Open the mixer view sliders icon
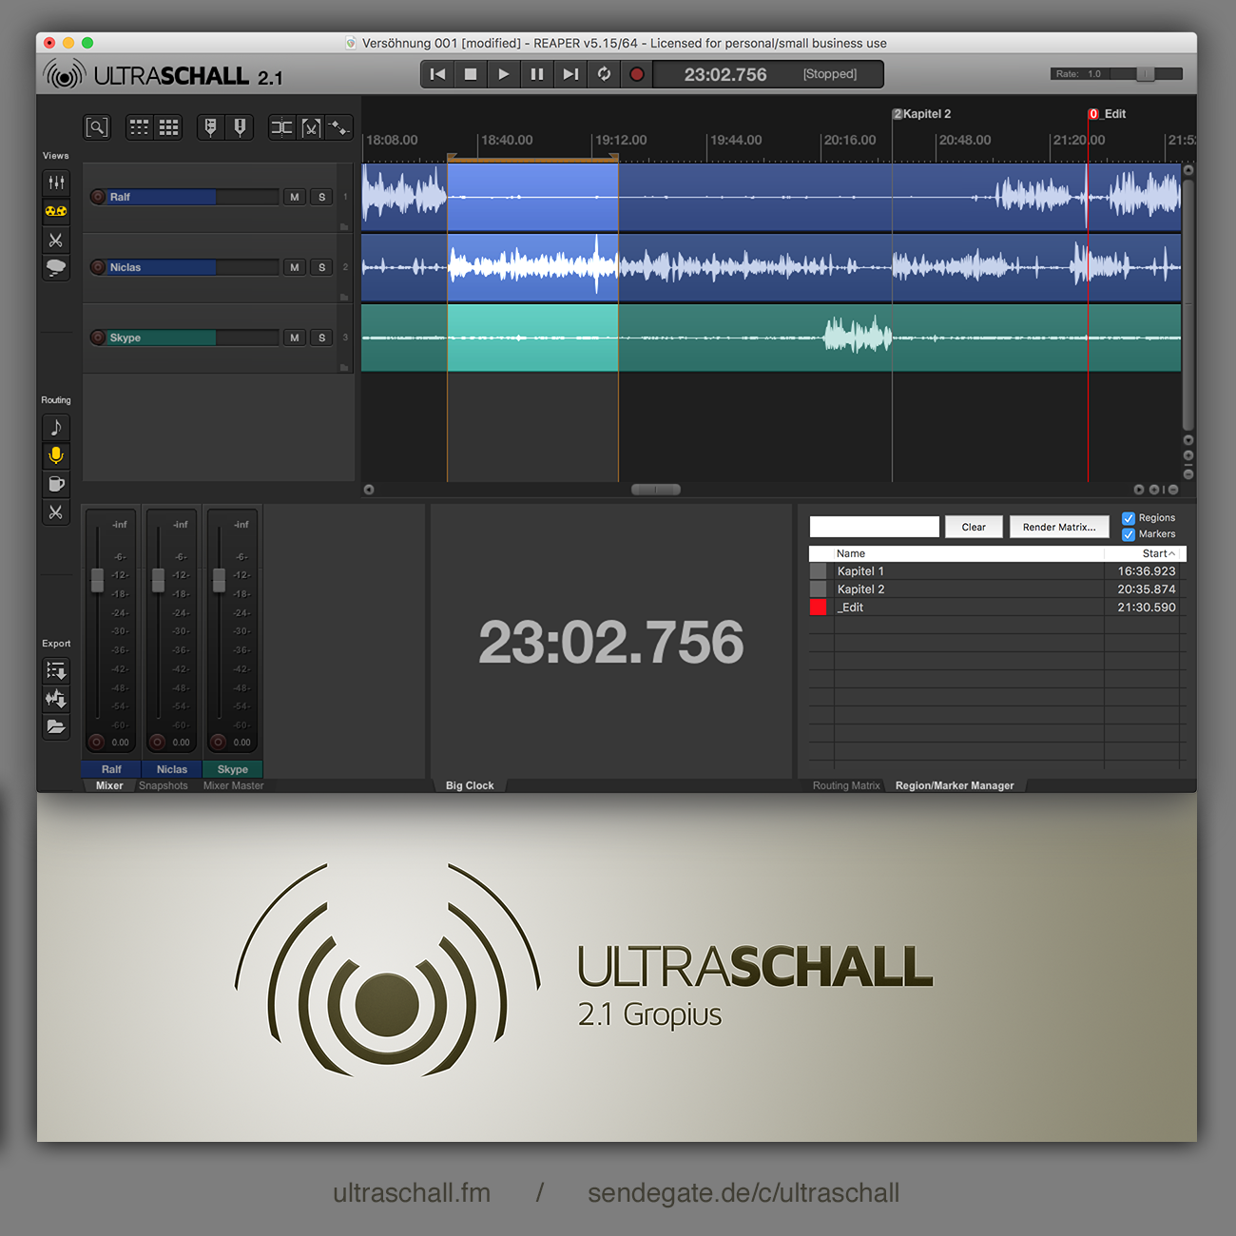This screenshot has height=1236, width=1236. tap(56, 183)
